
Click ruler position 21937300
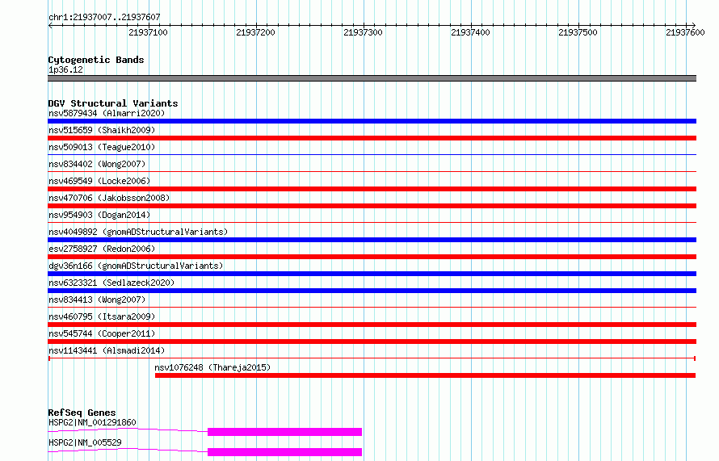tap(363, 32)
